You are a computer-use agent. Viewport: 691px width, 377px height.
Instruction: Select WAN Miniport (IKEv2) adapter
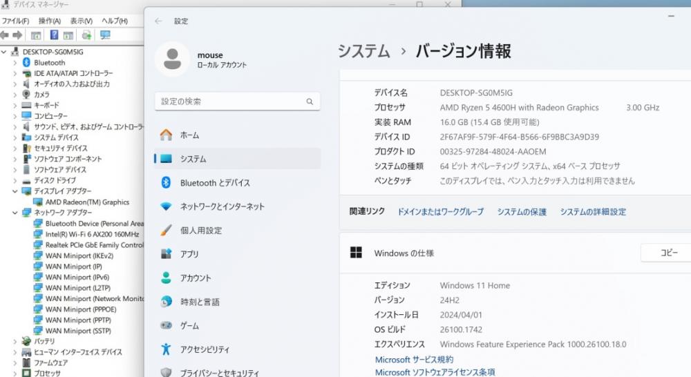pos(79,256)
